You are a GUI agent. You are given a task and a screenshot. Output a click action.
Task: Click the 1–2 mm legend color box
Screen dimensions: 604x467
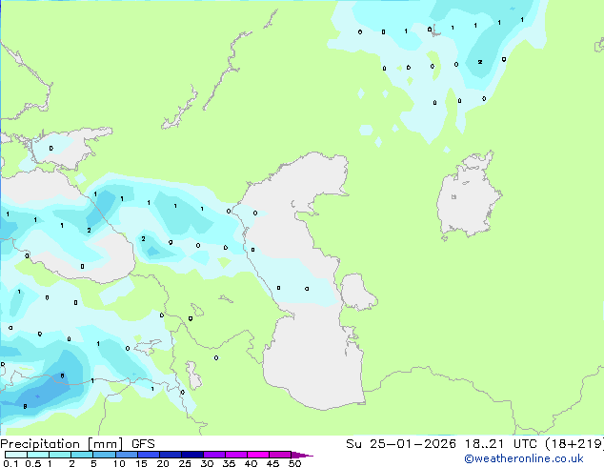coord(60,455)
